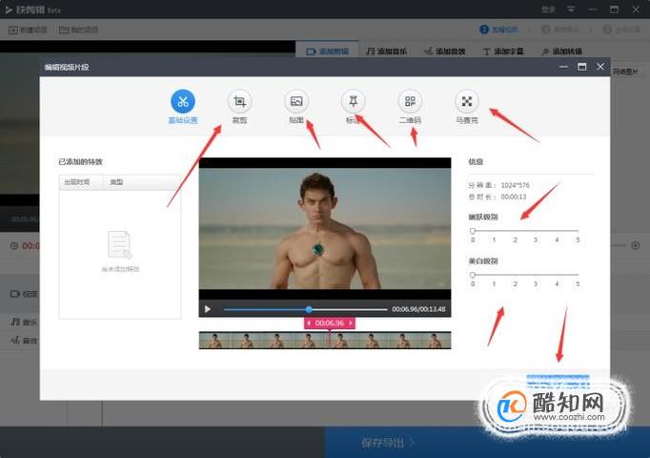
Task: Play the video in the preview
Action: tap(207, 309)
